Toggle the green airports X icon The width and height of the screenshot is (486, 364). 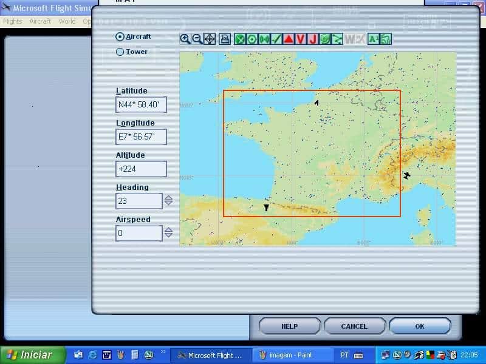[x=240, y=39]
